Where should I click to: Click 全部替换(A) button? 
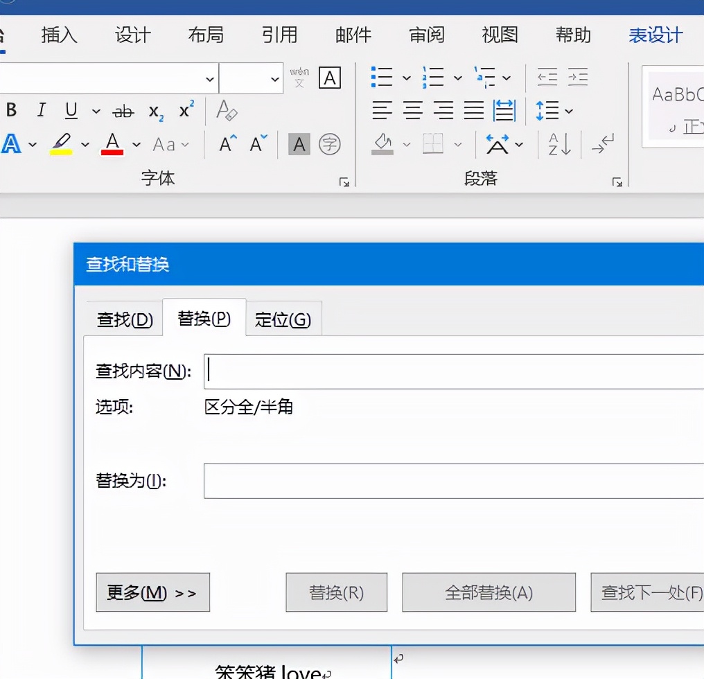(489, 592)
